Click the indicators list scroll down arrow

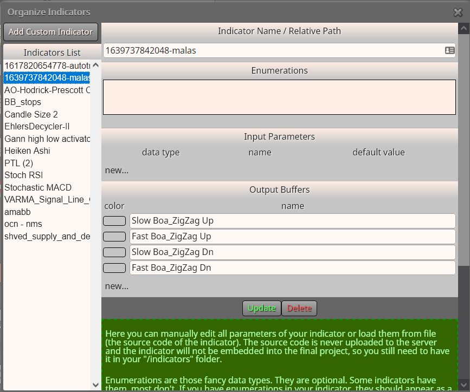(95, 385)
